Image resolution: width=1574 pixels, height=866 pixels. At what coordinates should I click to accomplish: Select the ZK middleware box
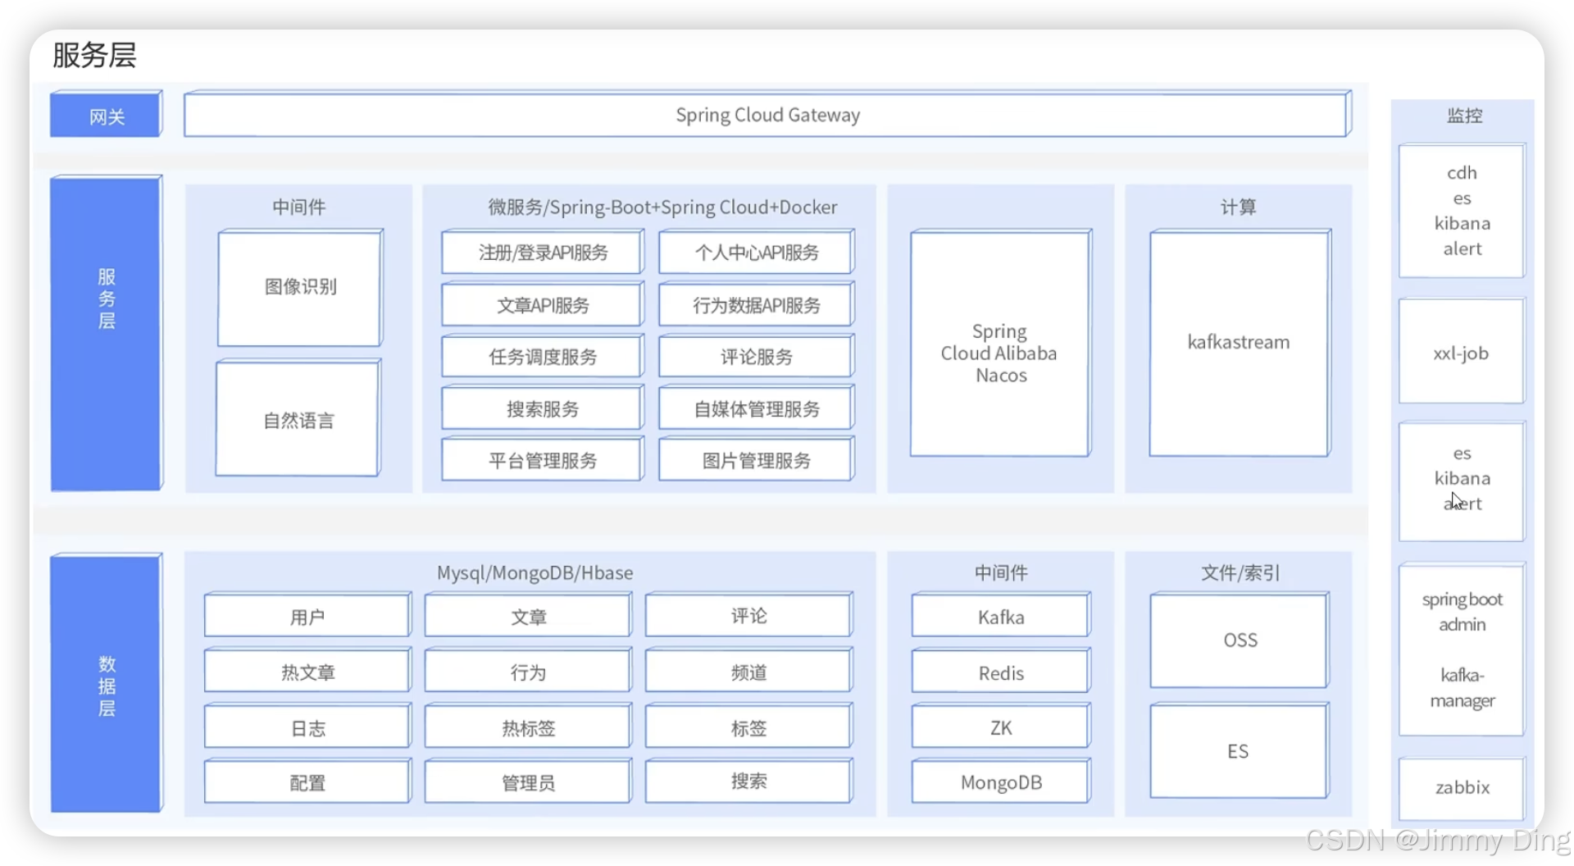pos(1000,727)
